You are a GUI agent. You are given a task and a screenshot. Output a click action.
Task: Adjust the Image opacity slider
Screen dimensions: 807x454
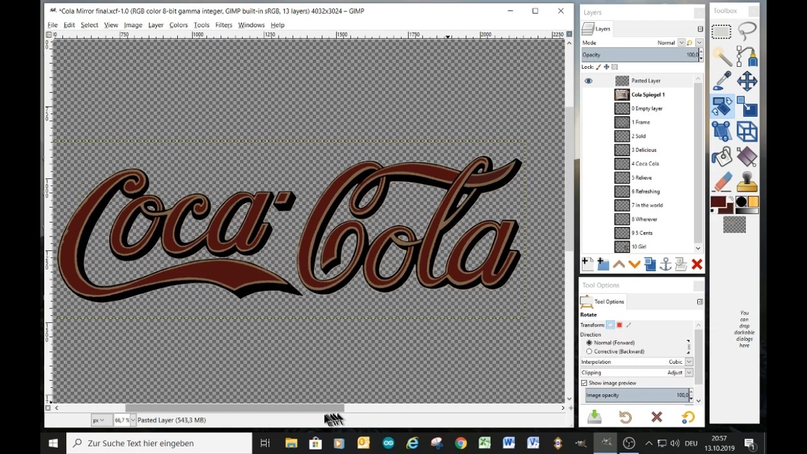coord(637,395)
